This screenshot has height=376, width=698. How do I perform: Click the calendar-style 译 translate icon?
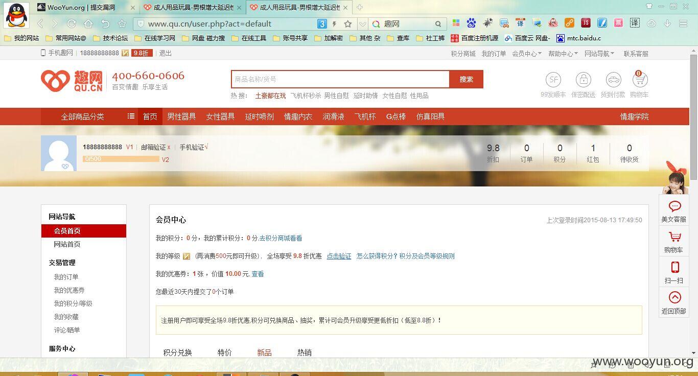521,23
